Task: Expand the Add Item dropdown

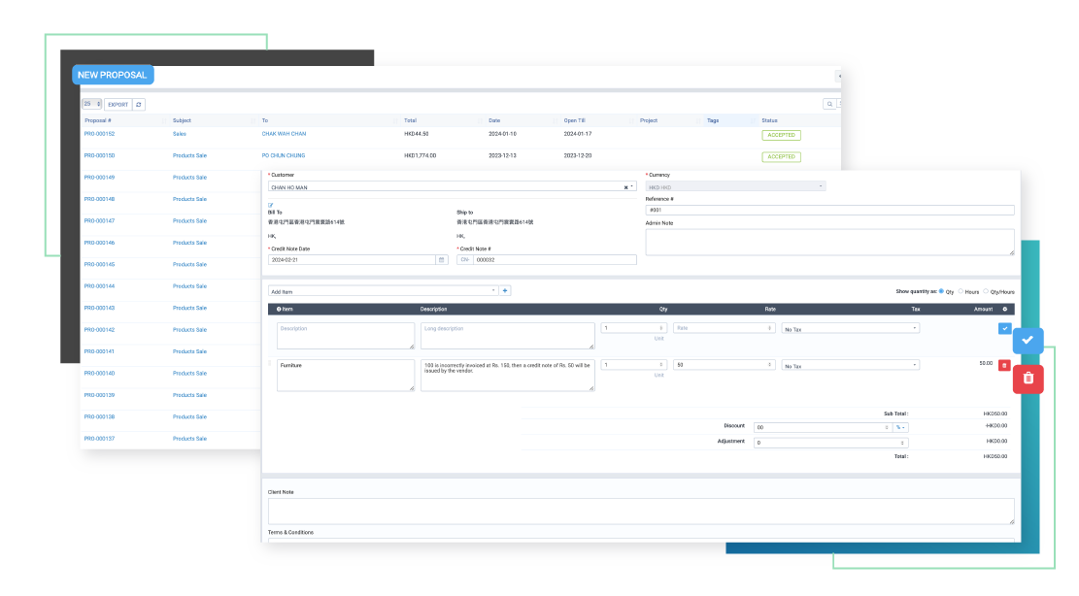Action: coord(383,290)
